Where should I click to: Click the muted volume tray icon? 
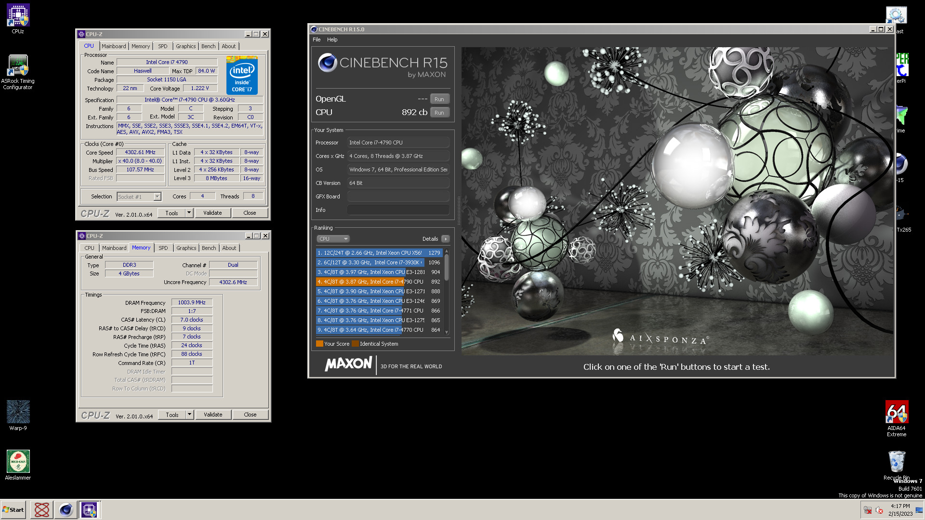[879, 510]
